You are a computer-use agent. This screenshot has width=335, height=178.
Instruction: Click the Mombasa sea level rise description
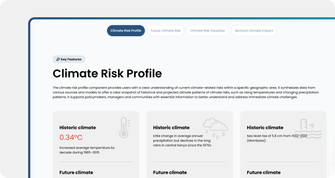tap(277, 137)
